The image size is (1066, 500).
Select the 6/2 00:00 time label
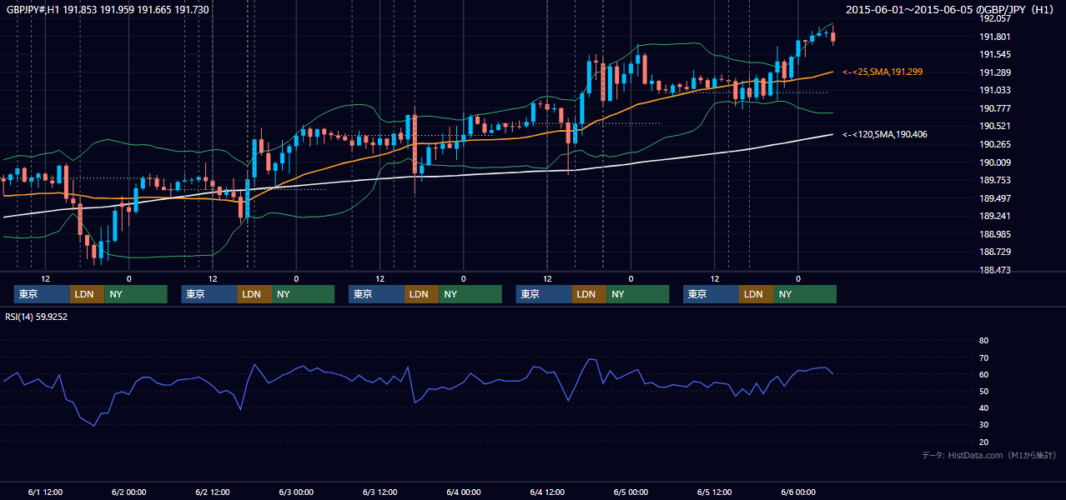pos(128,492)
